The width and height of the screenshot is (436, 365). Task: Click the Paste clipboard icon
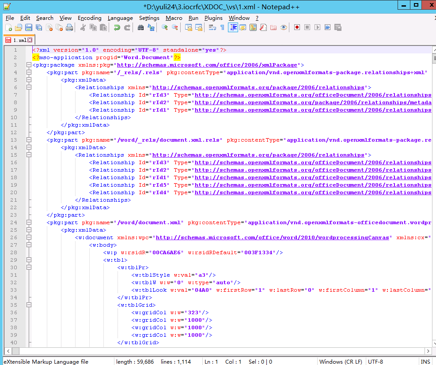pyautogui.click(x=103, y=27)
